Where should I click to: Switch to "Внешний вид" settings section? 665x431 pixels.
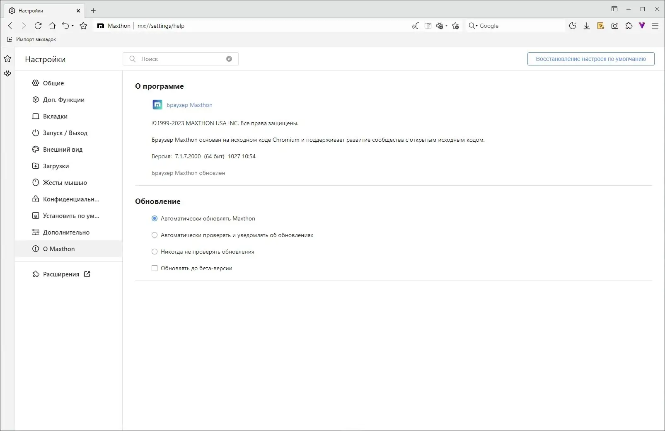[63, 149]
